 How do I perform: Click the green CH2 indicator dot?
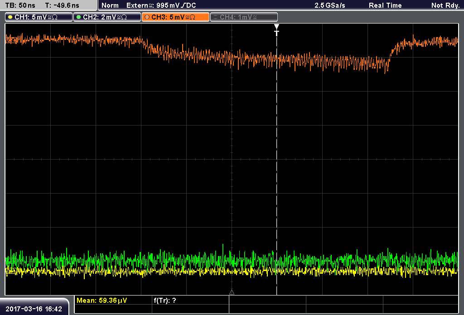coord(79,17)
